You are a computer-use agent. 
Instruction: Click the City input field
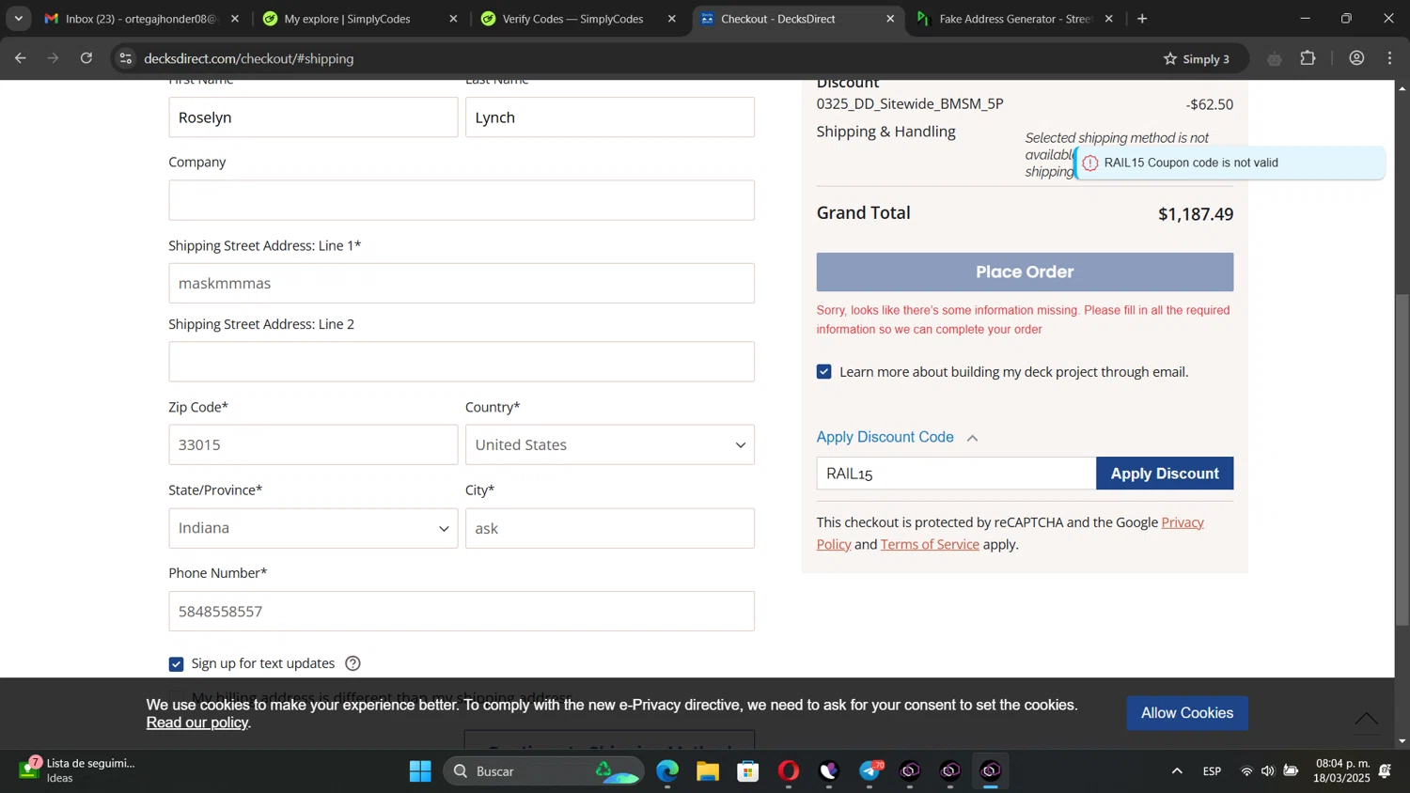[x=609, y=528]
